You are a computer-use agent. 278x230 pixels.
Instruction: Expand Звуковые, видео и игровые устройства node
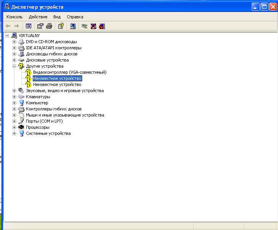(x=14, y=91)
